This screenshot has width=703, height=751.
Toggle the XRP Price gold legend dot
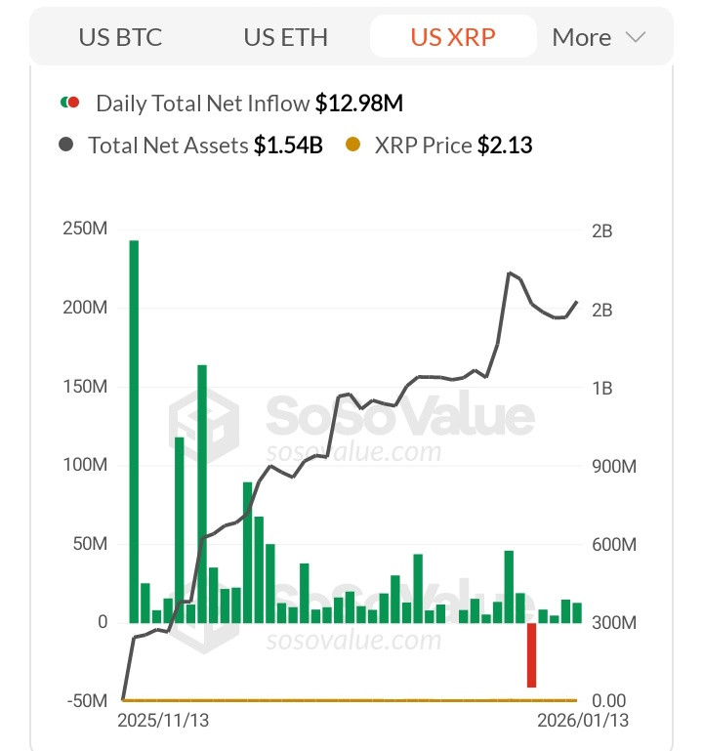point(352,145)
